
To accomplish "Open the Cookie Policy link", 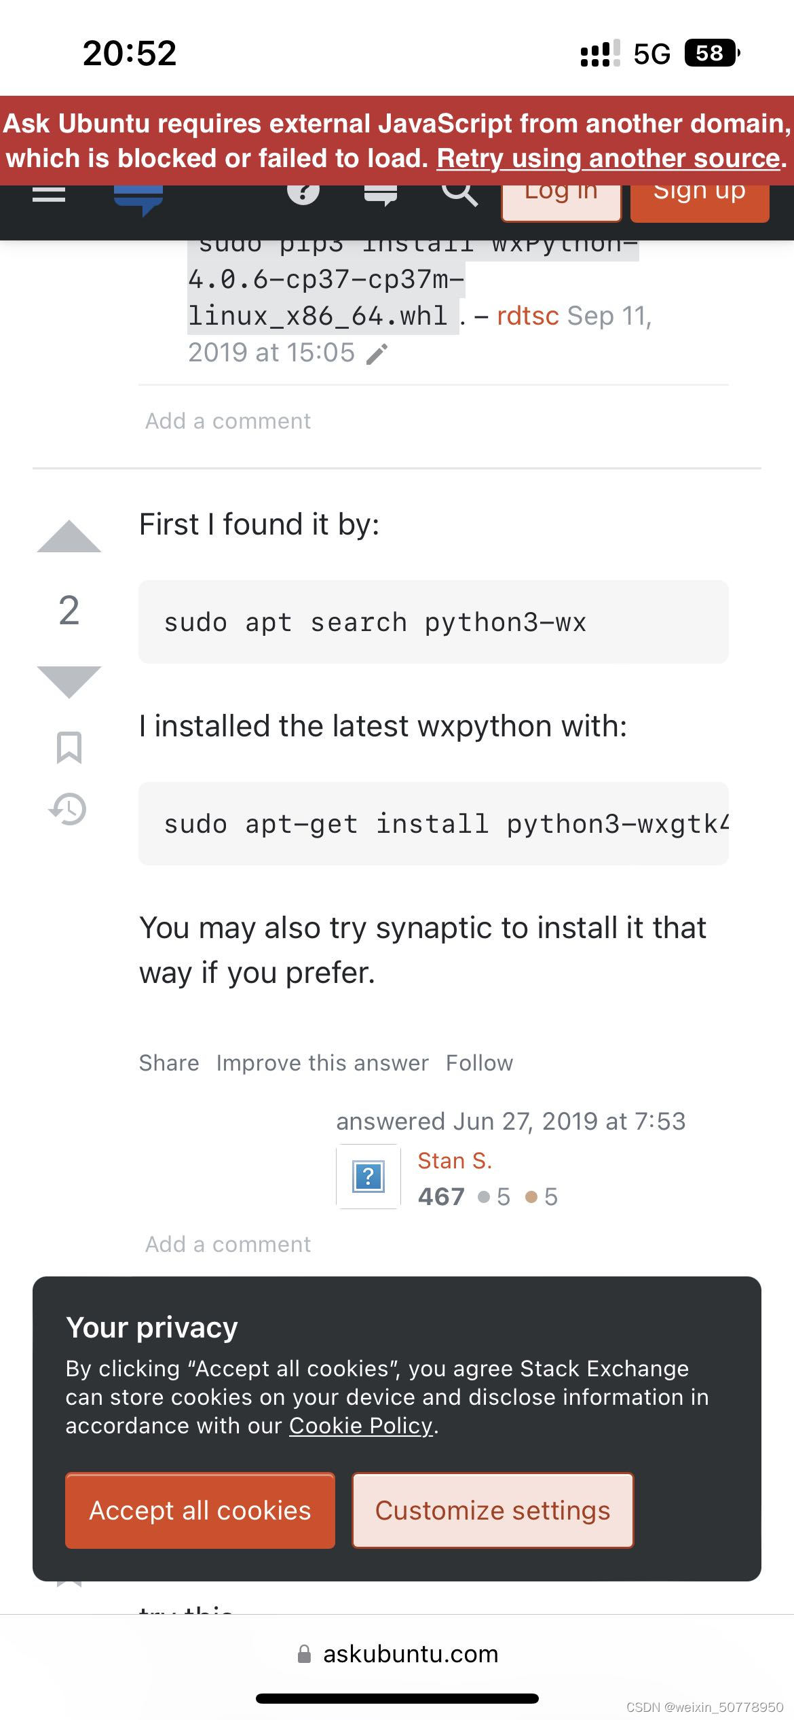I will [x=360, y=1426].
